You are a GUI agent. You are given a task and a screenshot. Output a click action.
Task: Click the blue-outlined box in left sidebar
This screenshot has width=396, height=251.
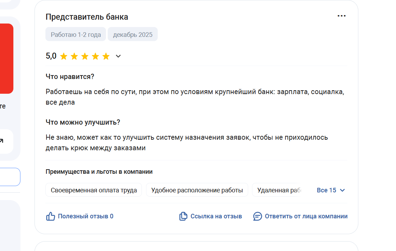(10, 177)
